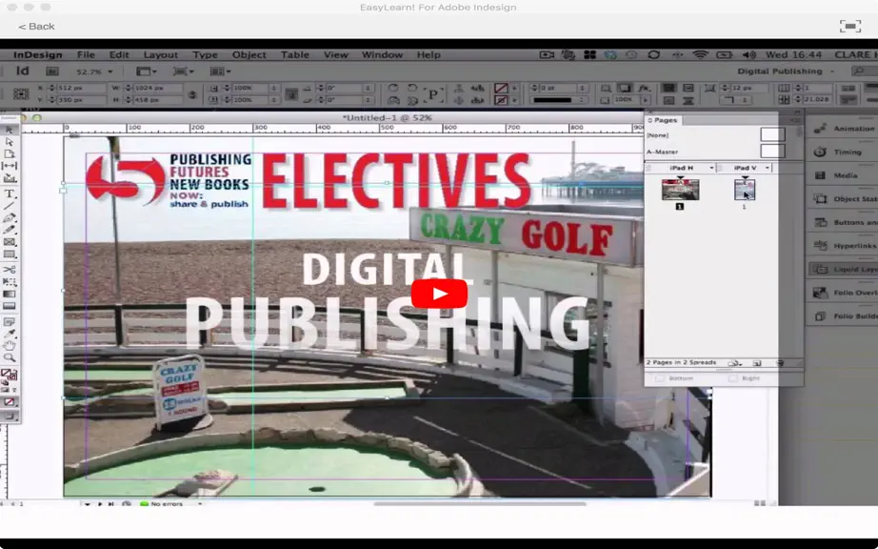This screenshot has height=549, width=878.
Task: Toggle the Bottom checkbox
Action: pyautogui.click(x=660, y=378)
